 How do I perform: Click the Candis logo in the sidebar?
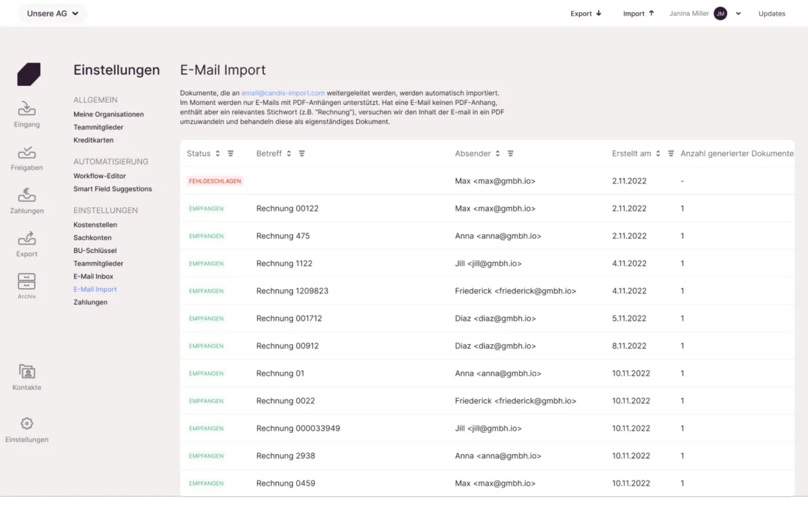[x=29, y=74]
